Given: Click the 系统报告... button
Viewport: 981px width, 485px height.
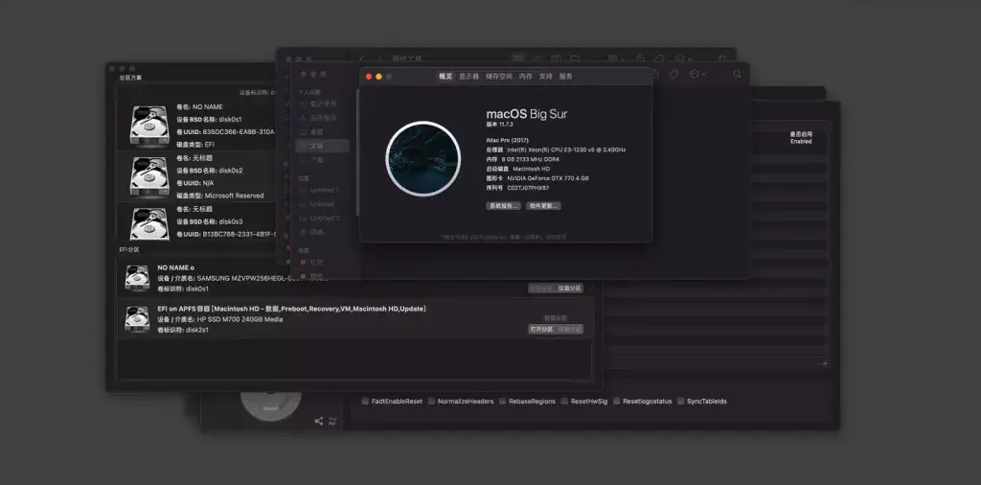Looking at the screenshot, I should coord(503,206).
